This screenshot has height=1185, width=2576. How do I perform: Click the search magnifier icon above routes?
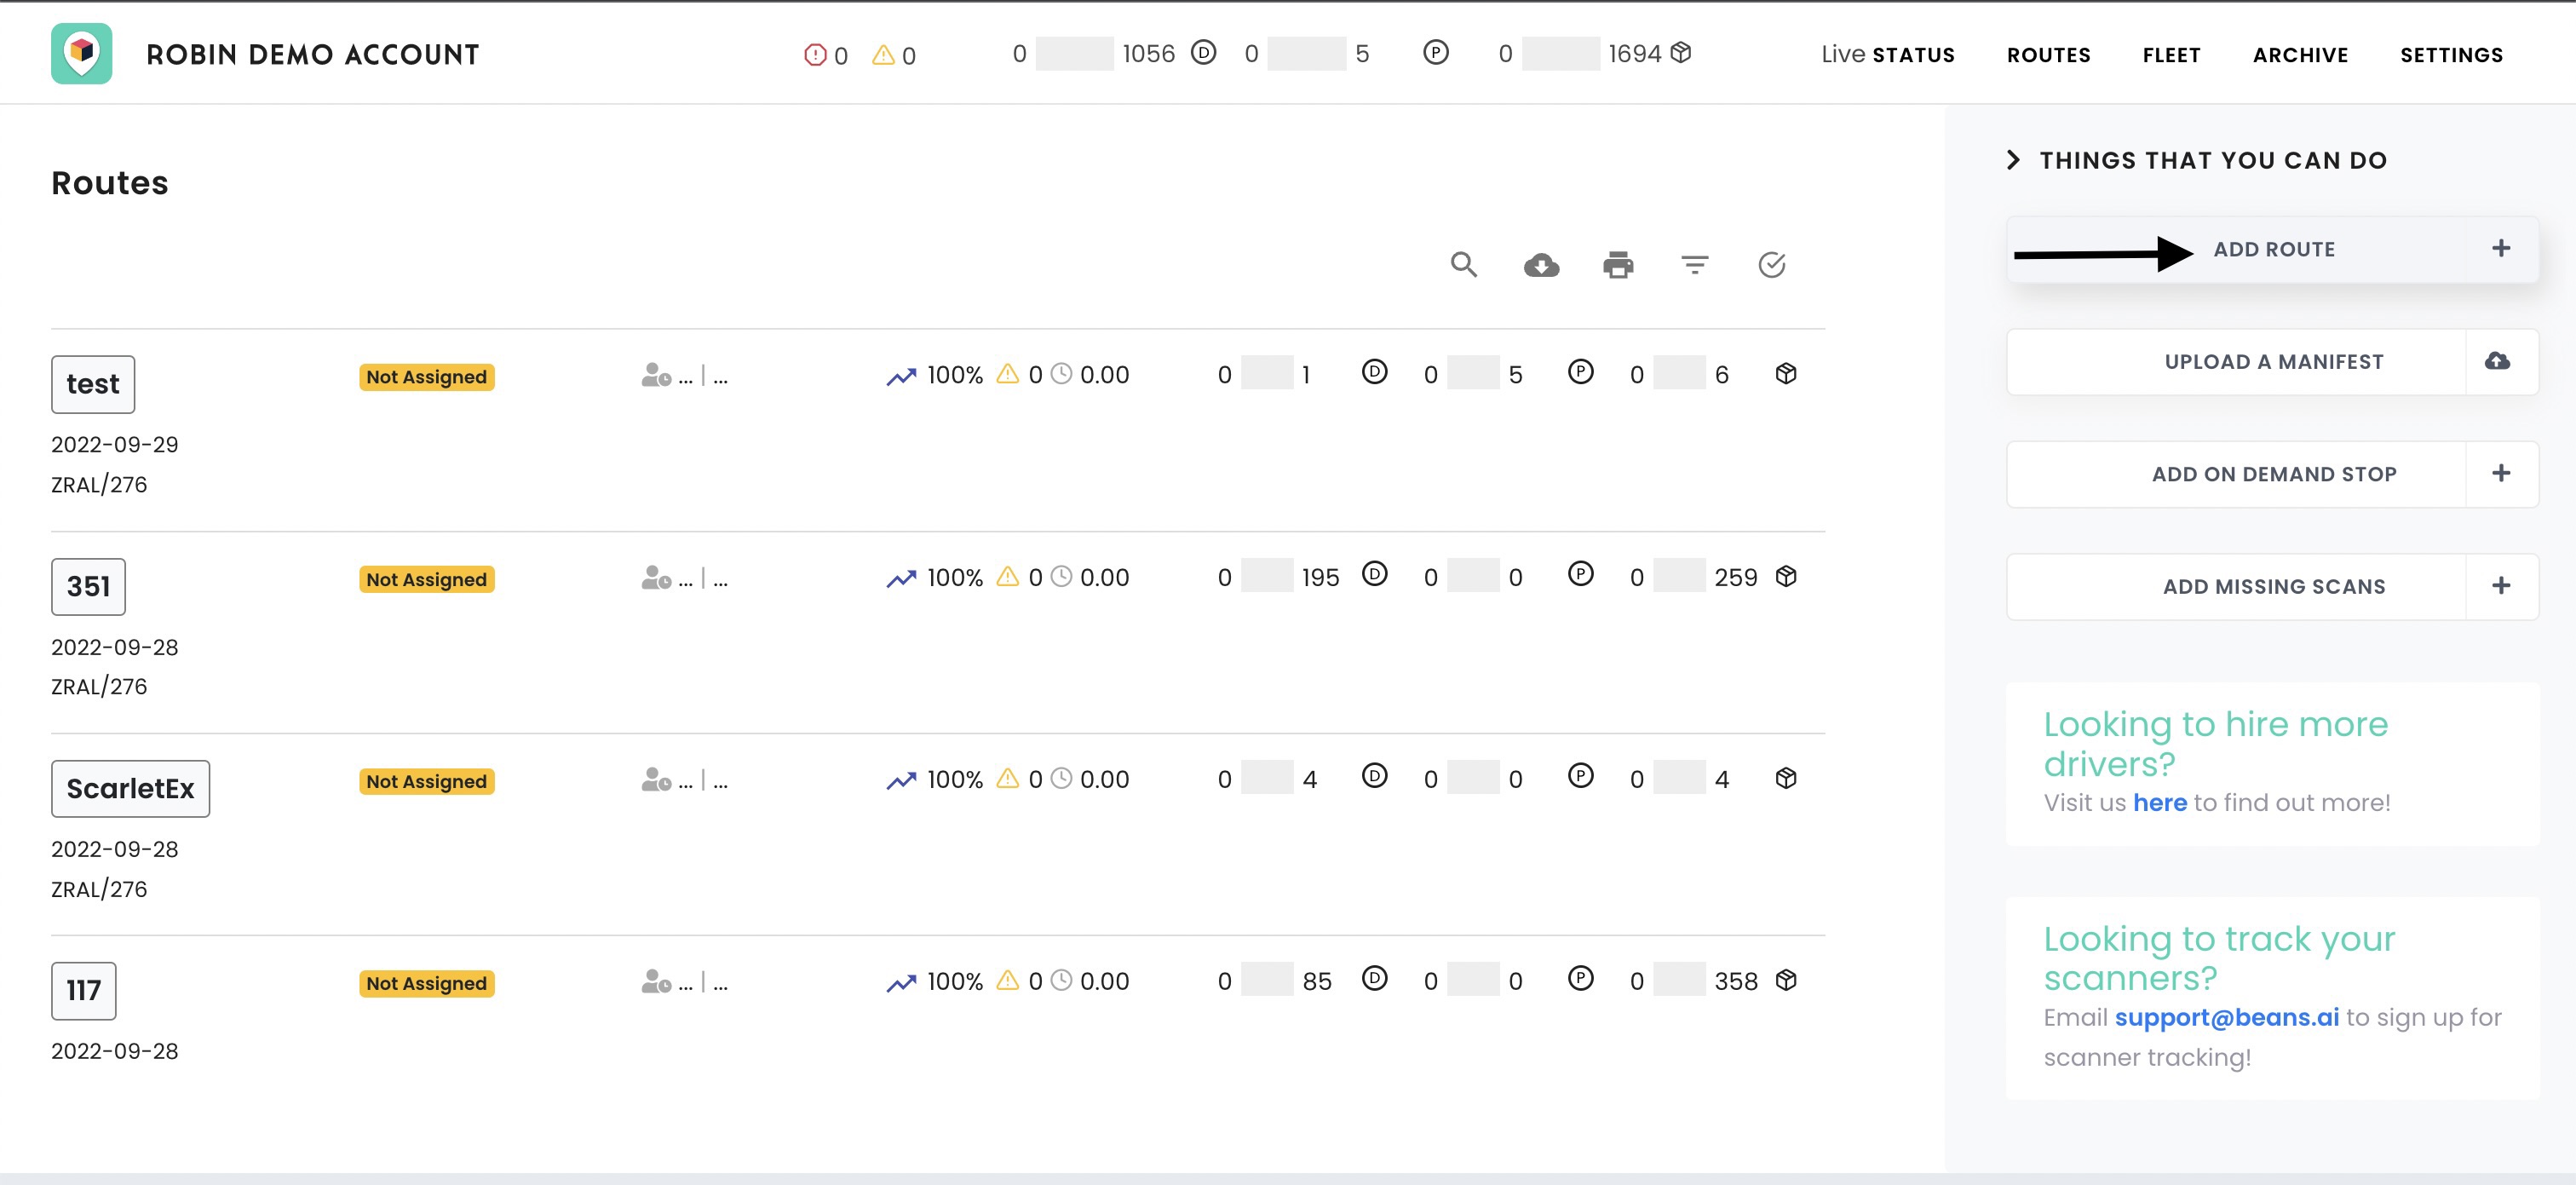click(1464, 265)
